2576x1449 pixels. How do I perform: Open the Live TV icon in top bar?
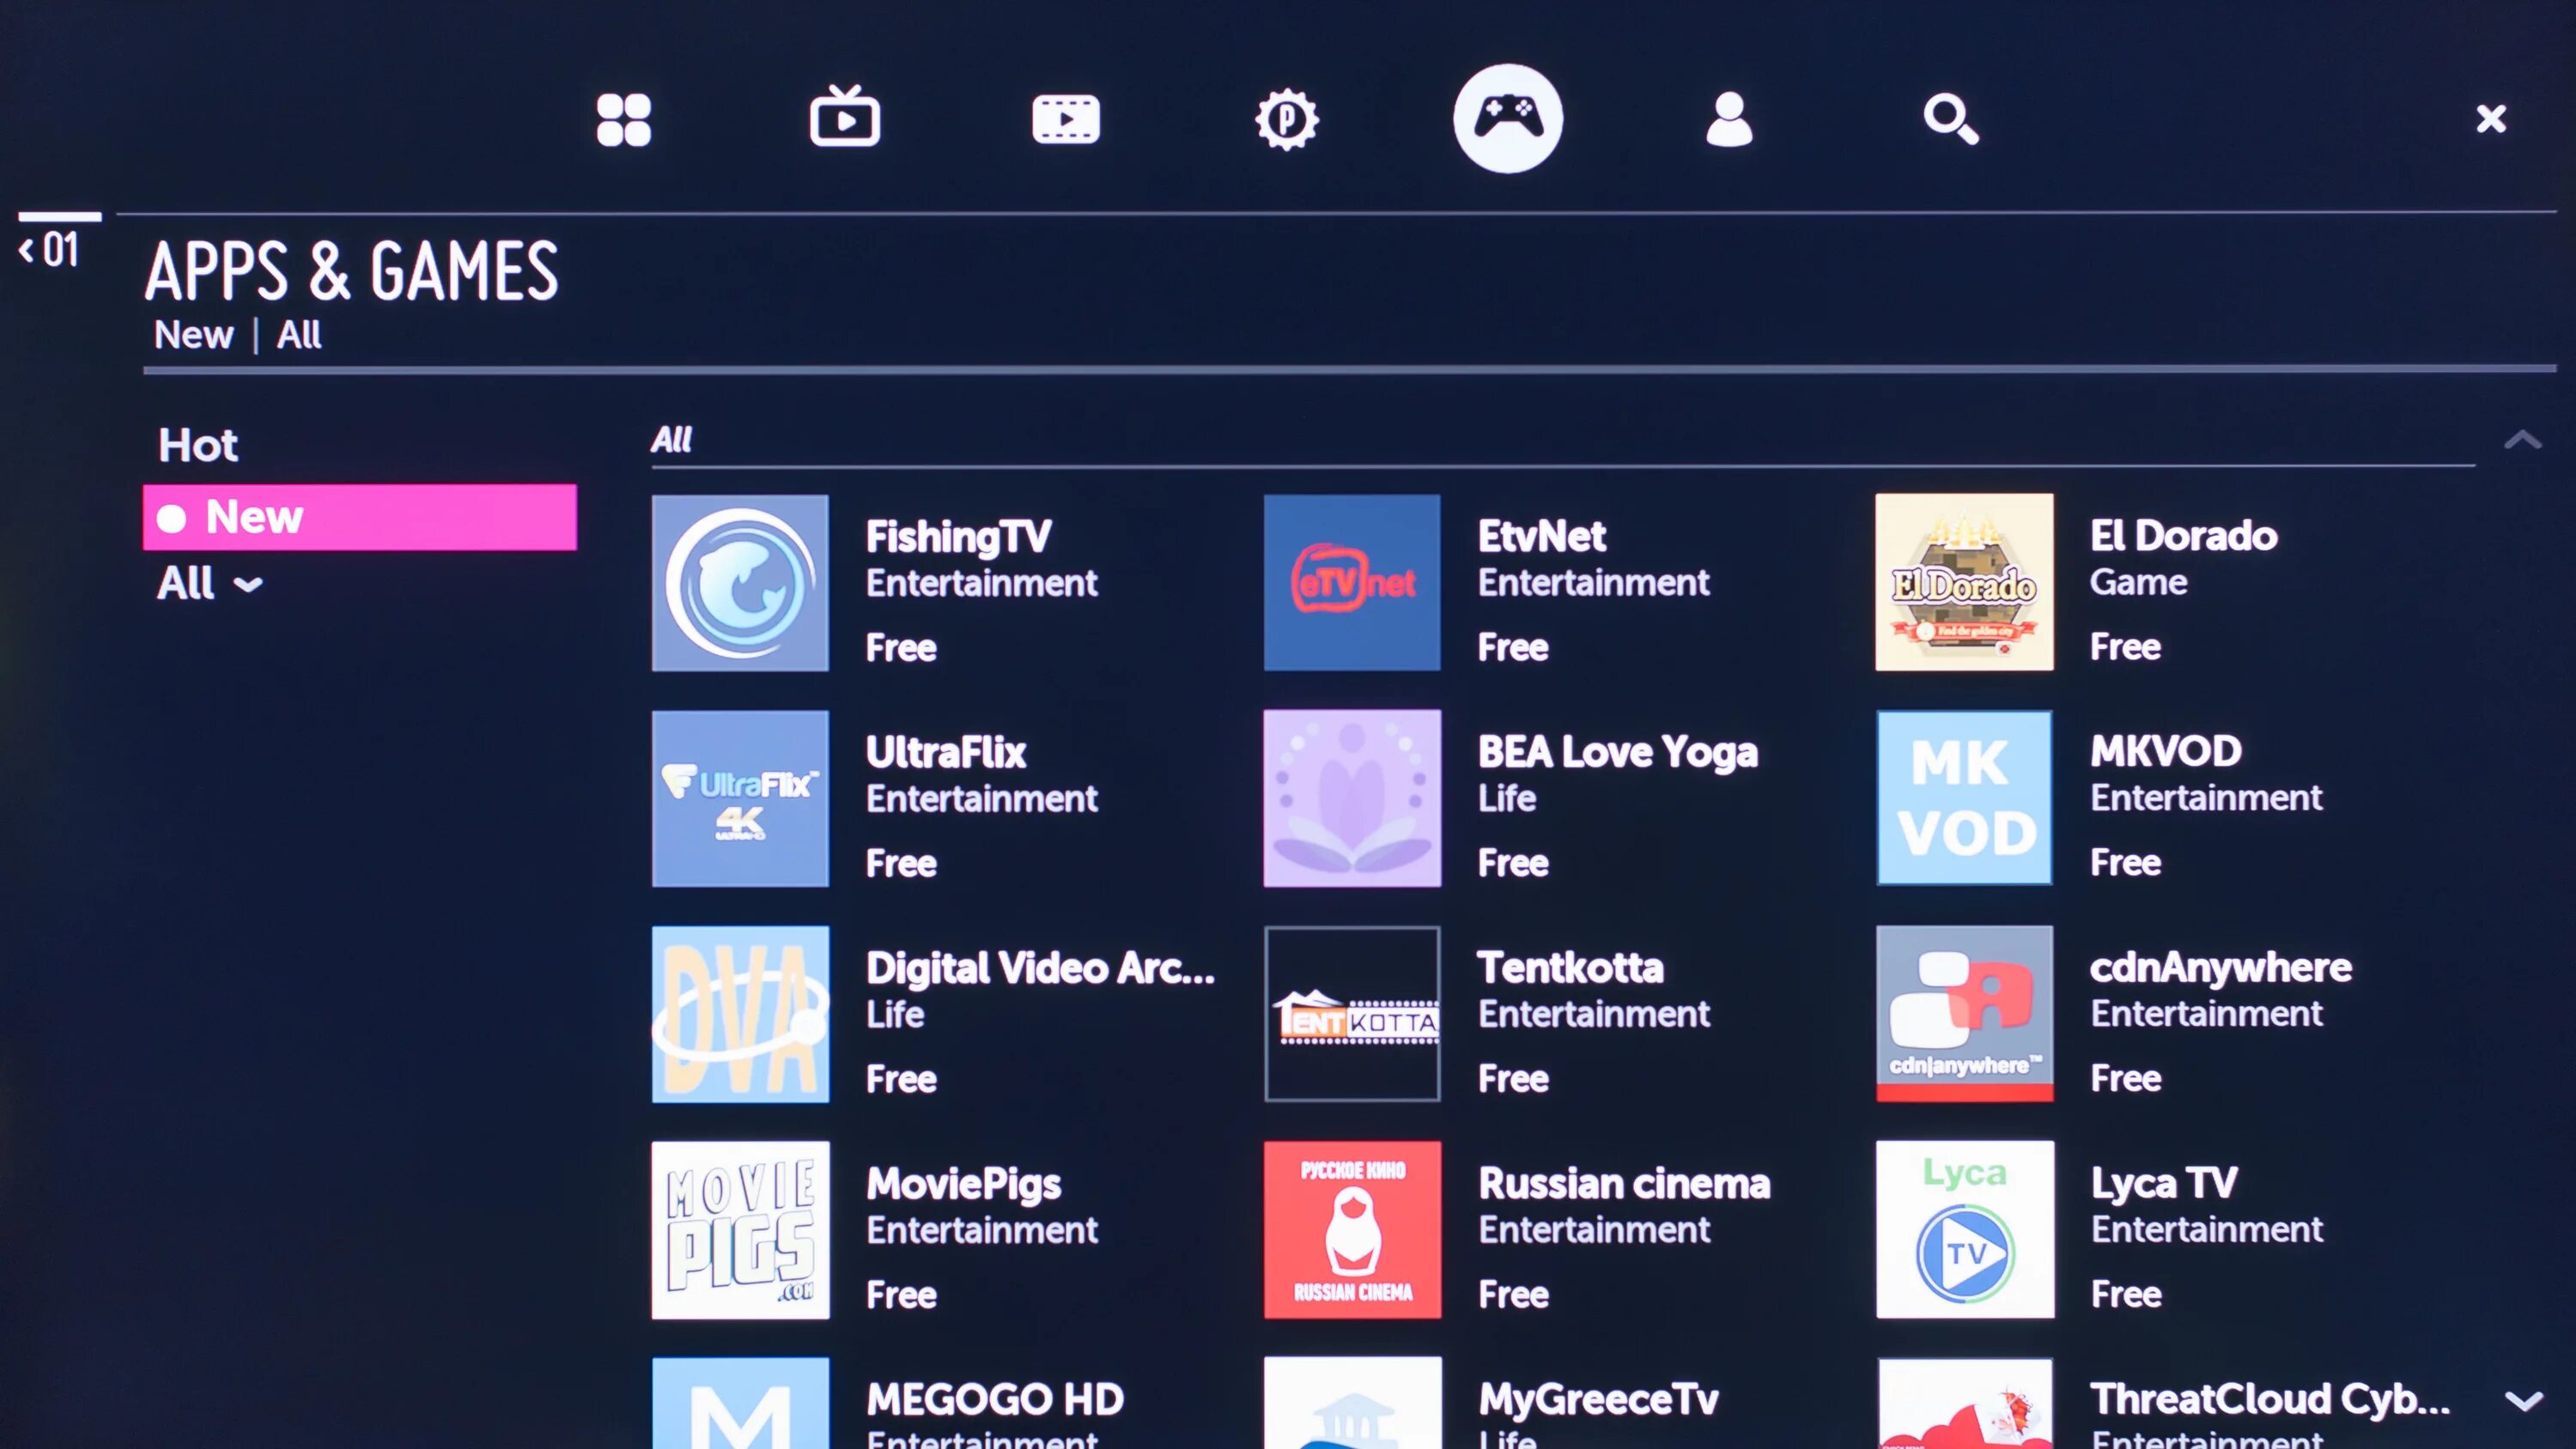pyautogui.click(x=845, y=117)
